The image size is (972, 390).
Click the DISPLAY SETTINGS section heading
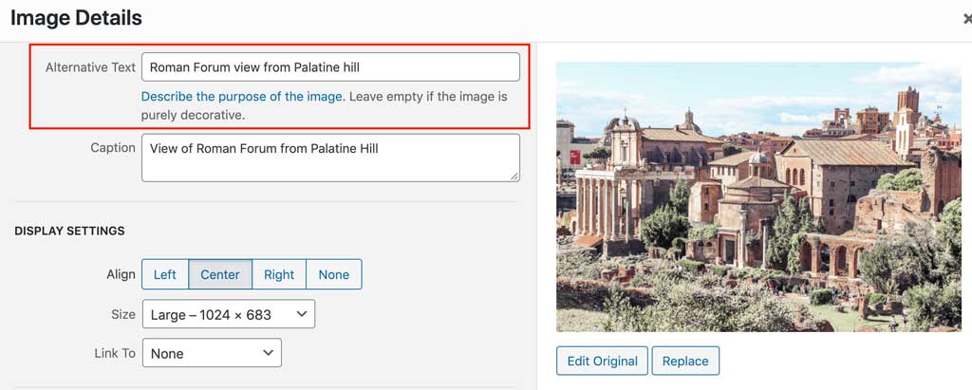click(69, 232)
